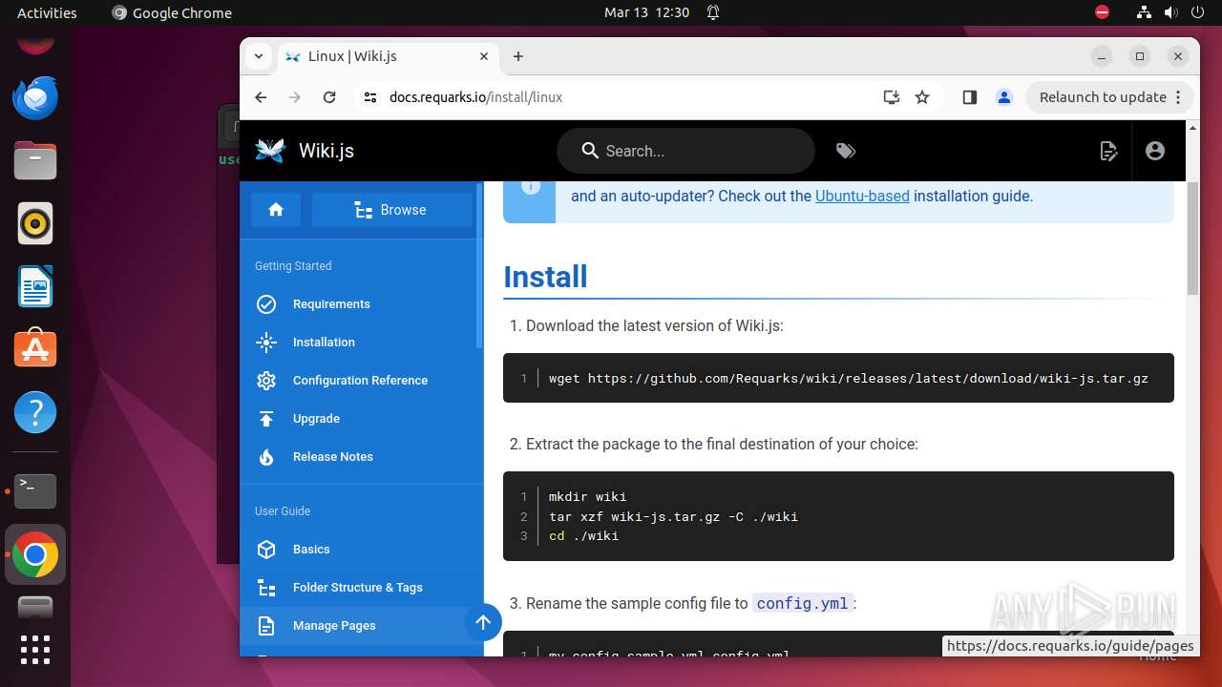View site information icon in address bar
This screenshot has width=1222, height=687.
(370, 97)
